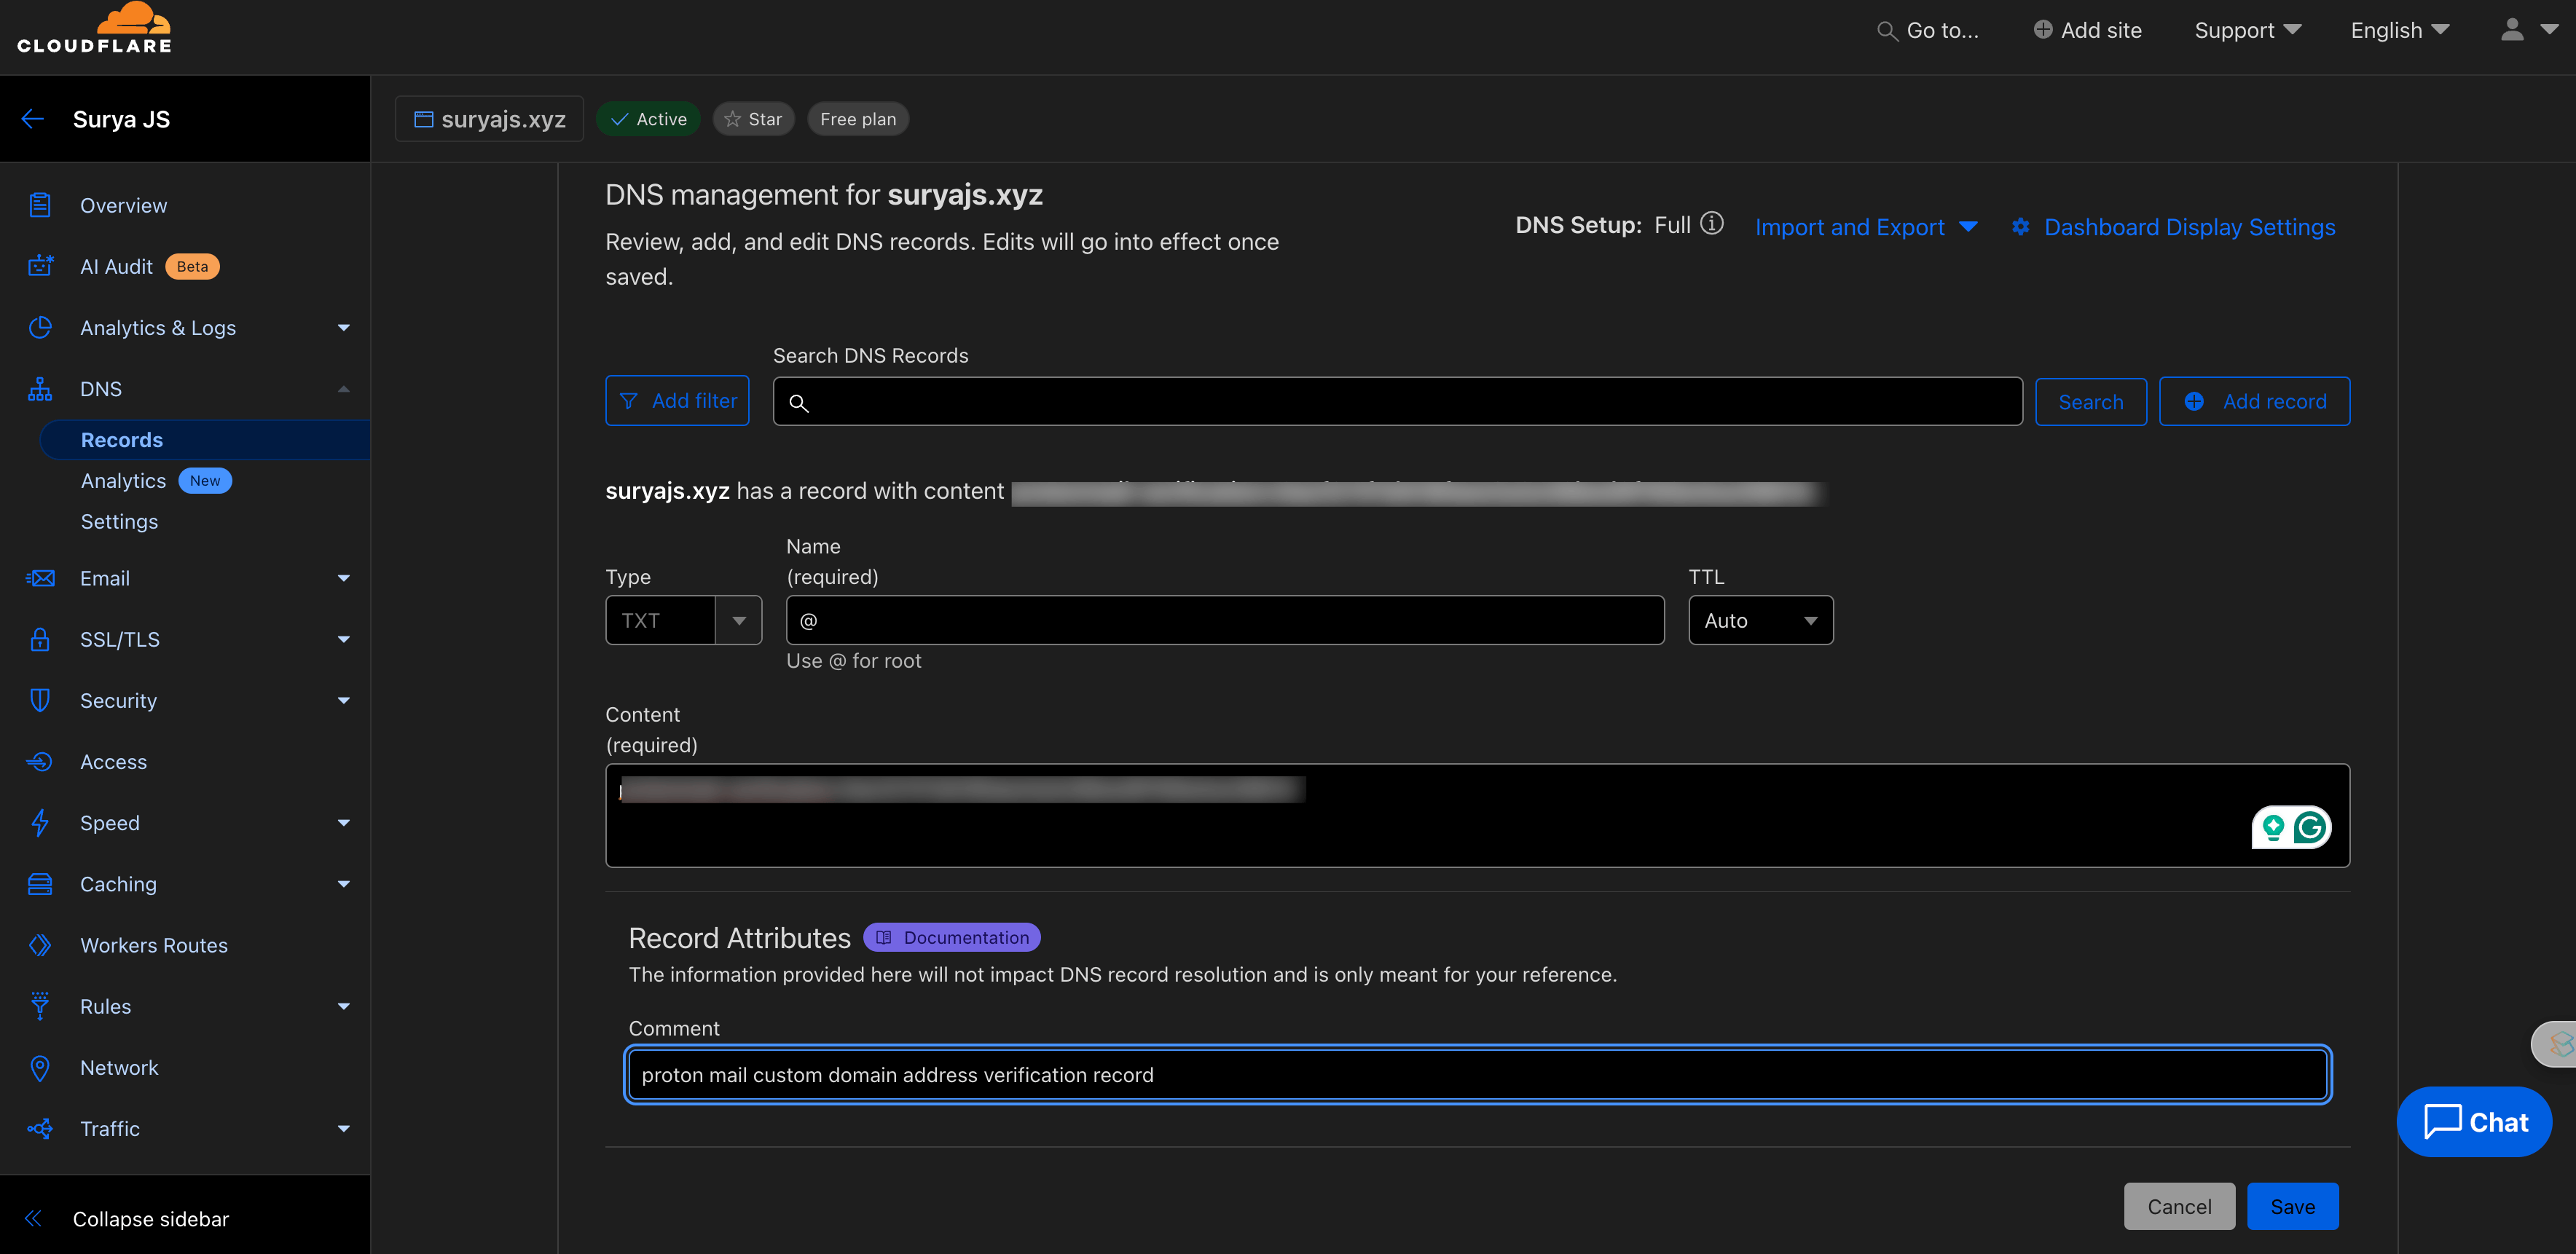Click the Grammarly icon in Content field

pyautogui.click(x=2311, y=827)
